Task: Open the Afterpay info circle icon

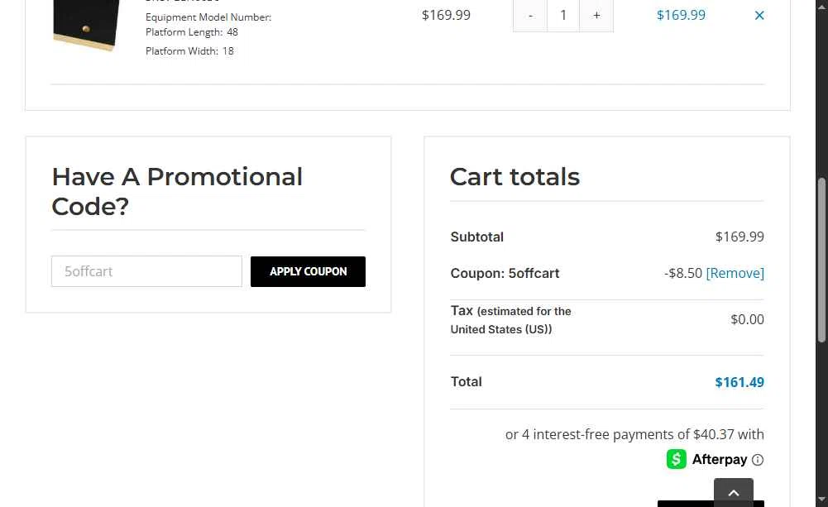Action: point(757,460)
